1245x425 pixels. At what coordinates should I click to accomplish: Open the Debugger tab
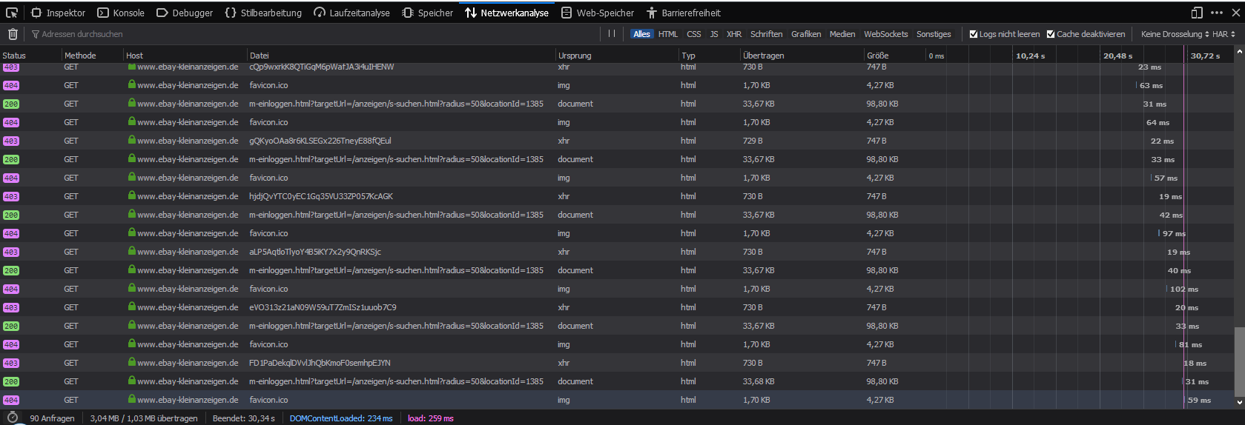pos(184,13)
